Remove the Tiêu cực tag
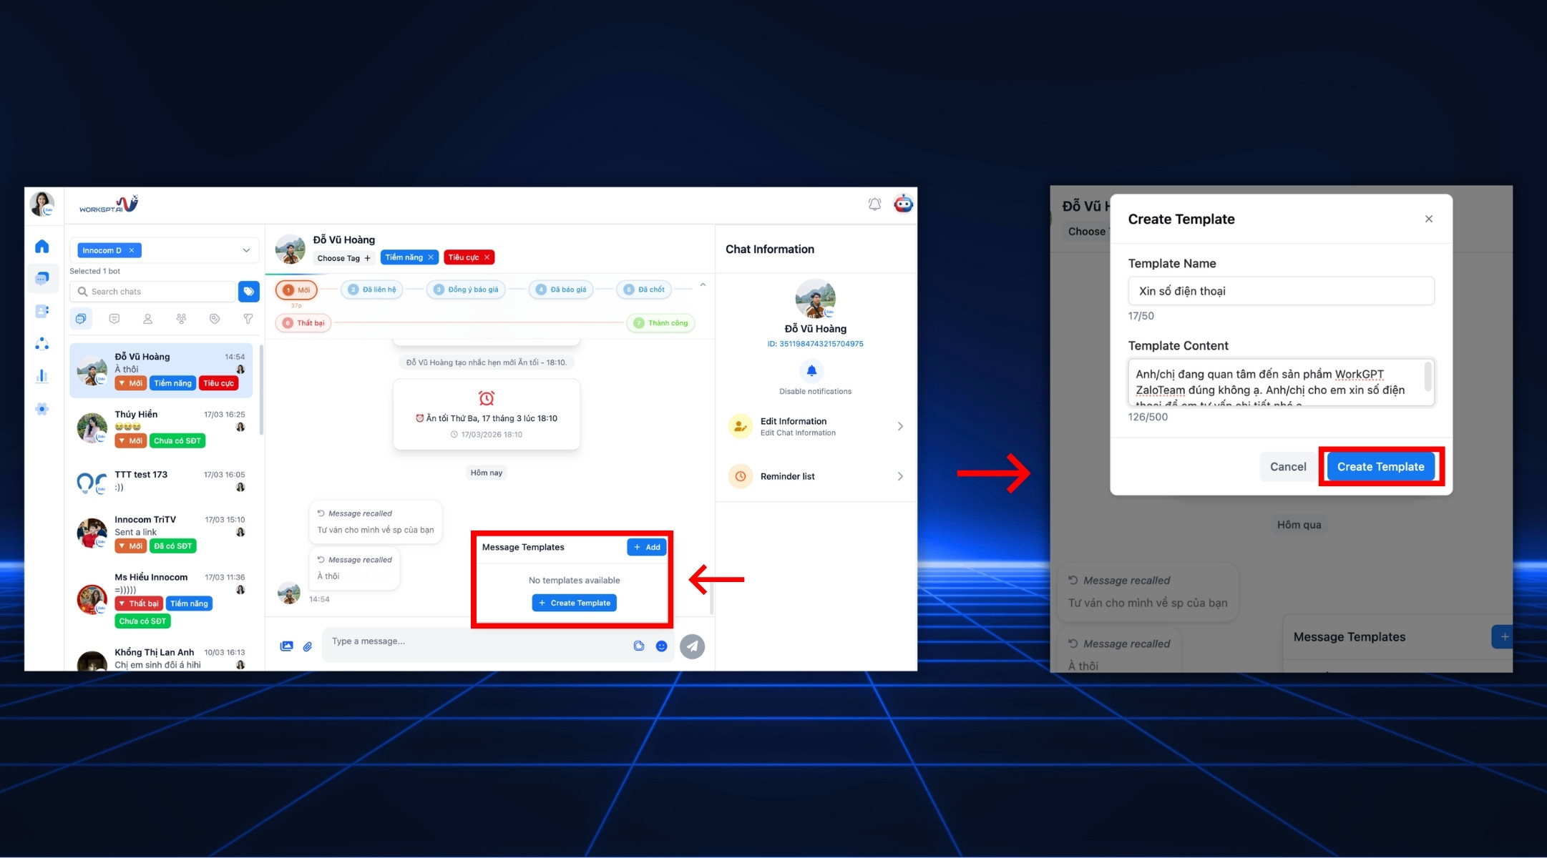This screenshot has width=1547, height=858. coord(487,257)
